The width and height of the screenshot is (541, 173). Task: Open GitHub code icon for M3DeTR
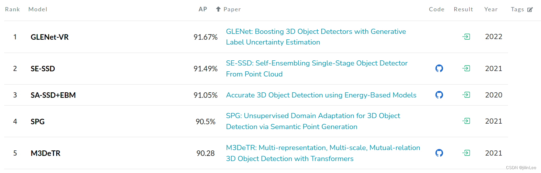click(439, 153)
